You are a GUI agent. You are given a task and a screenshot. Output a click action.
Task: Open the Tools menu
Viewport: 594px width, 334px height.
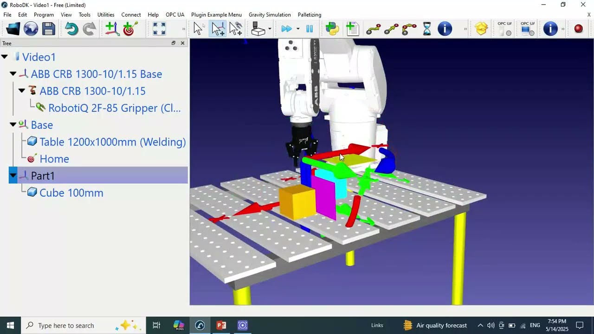click(84, 14)
